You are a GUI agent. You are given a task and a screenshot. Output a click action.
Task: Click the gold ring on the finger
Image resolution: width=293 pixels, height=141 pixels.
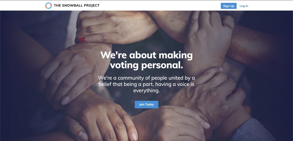[228, 26]
